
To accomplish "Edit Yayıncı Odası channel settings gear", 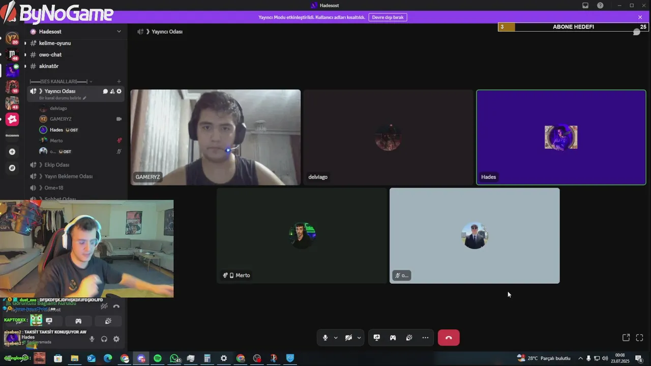I will 119,91.
